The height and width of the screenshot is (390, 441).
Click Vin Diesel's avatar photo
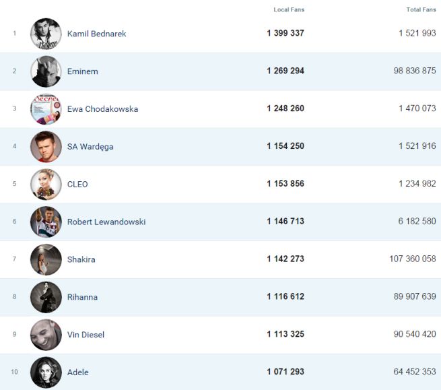pos(46,335)
